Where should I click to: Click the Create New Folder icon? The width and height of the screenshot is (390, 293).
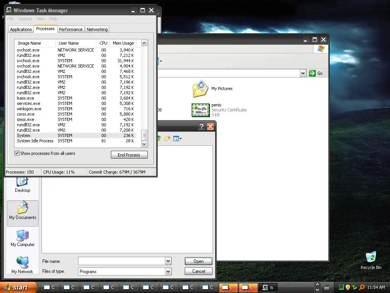point(167,138)
